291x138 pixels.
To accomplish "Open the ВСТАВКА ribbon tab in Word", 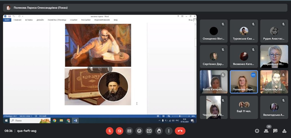I will [29, 20].
